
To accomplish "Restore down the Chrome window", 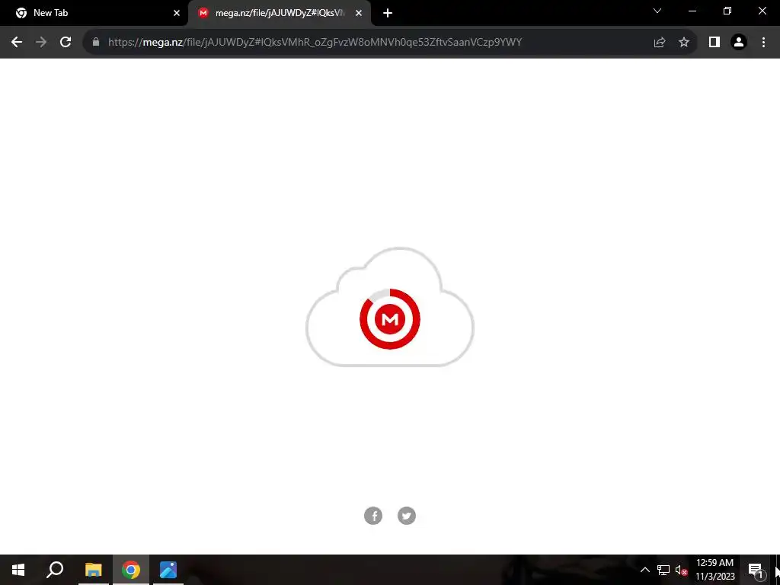I will (727, 11).
